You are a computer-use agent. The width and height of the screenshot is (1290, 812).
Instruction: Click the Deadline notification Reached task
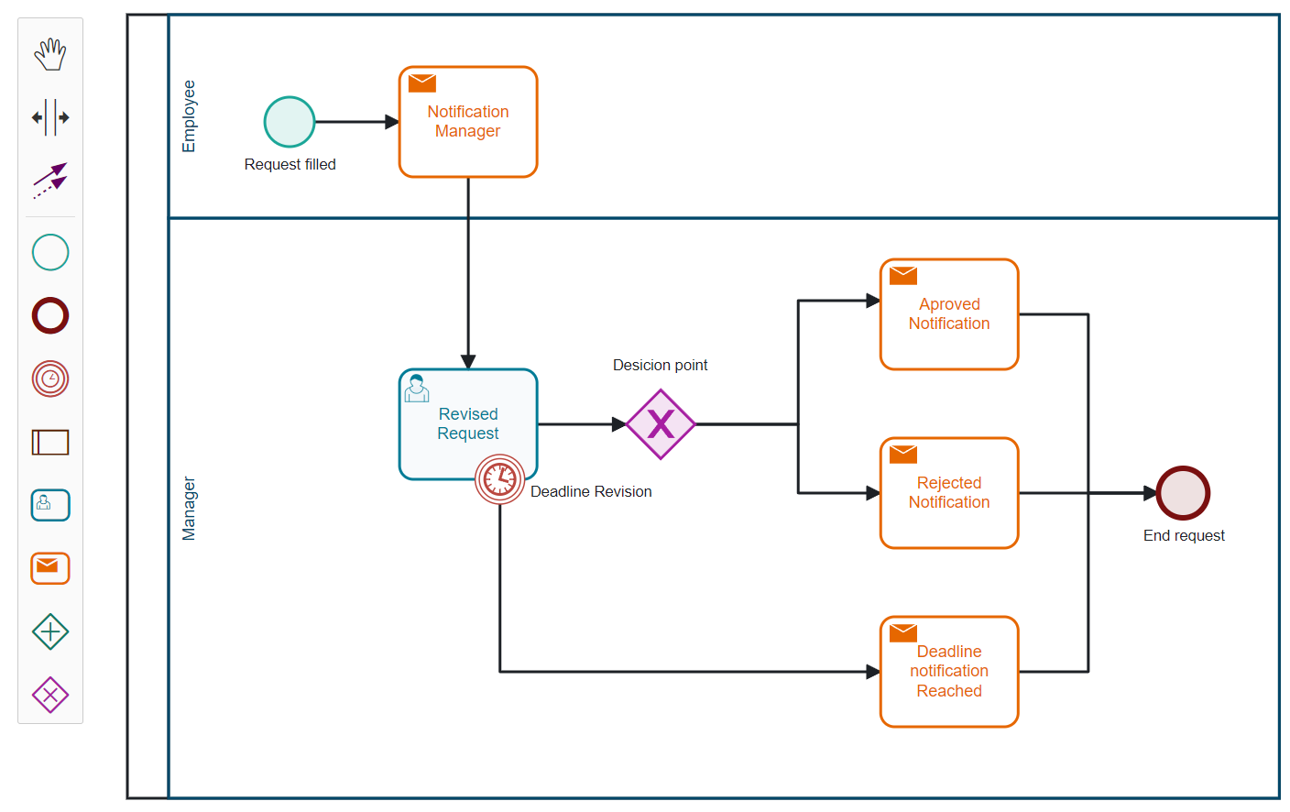[x=949, y=672]
